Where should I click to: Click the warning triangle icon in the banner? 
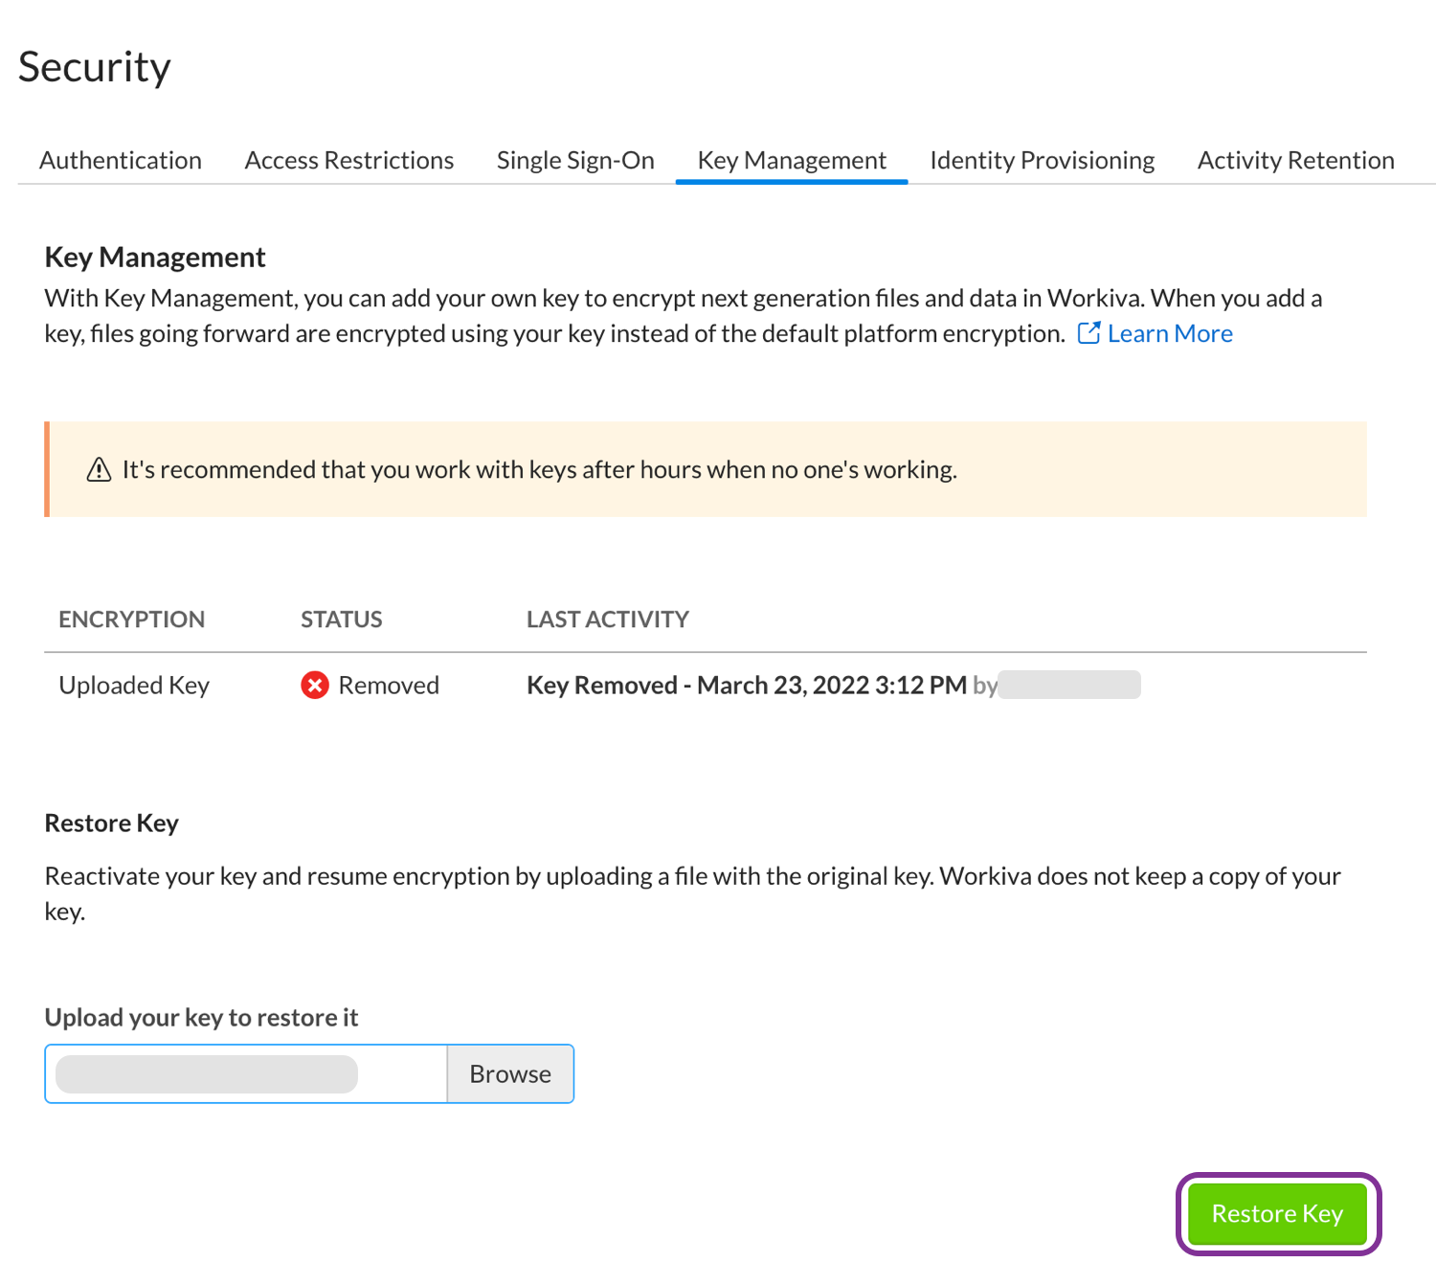tap(100, 470)
